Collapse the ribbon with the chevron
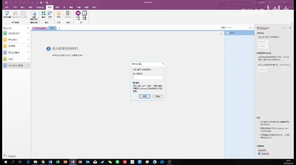296x165 pixels. pos(292,23)
